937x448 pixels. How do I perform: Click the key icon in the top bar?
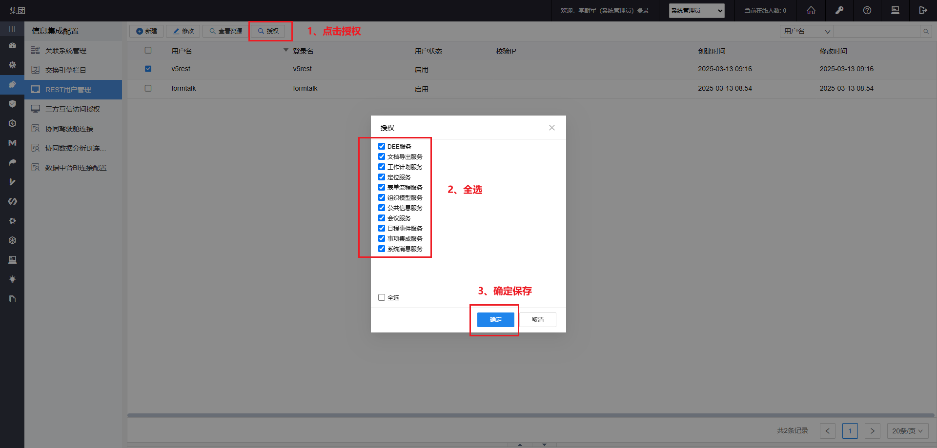coord(839,10)
